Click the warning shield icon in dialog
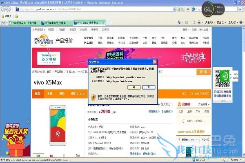The image size is (245, 163). click(93, 97)
